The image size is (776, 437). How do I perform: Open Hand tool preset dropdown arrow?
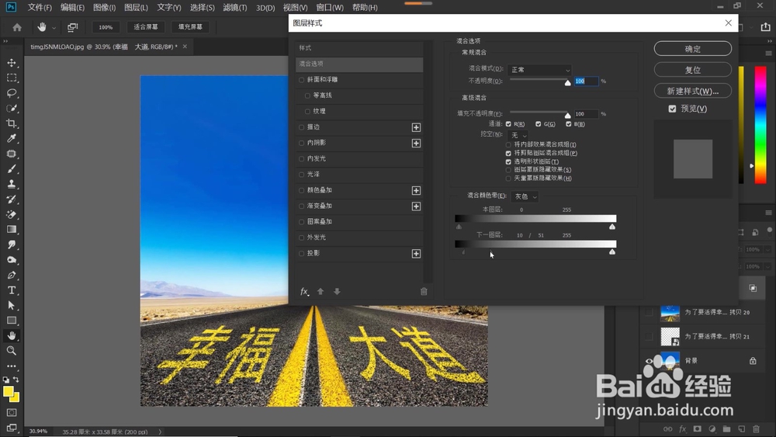(54, 28)
